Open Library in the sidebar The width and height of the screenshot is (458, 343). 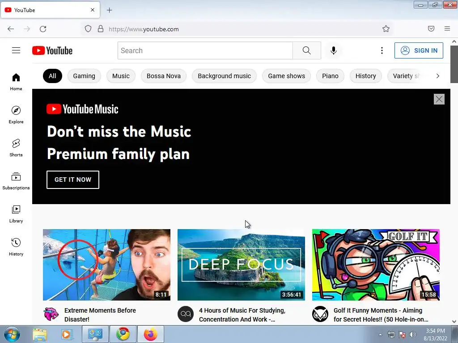click(x=16, y=214)
